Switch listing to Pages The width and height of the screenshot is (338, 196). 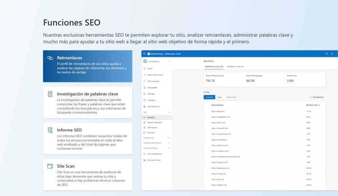pyautogui.click(x=220, y=97)
